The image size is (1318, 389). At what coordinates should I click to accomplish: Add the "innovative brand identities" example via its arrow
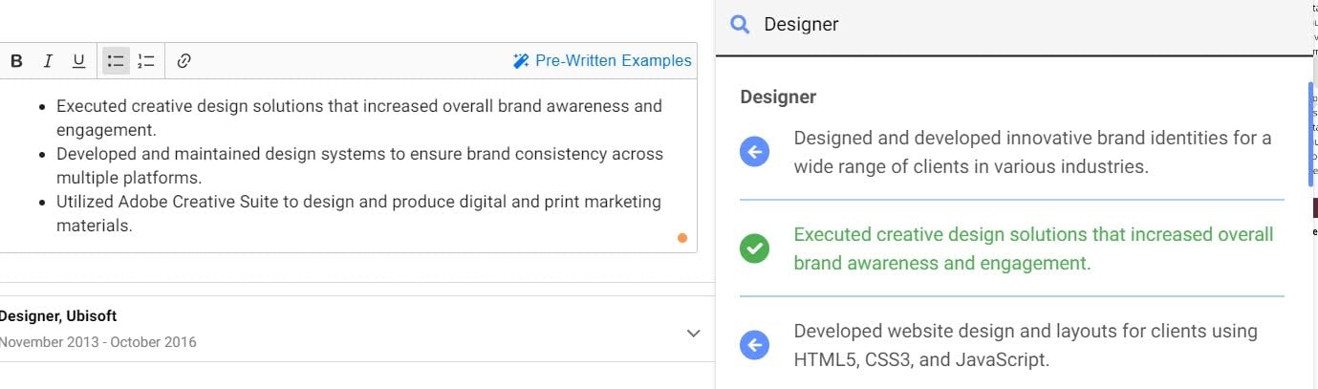click(754, 152)
